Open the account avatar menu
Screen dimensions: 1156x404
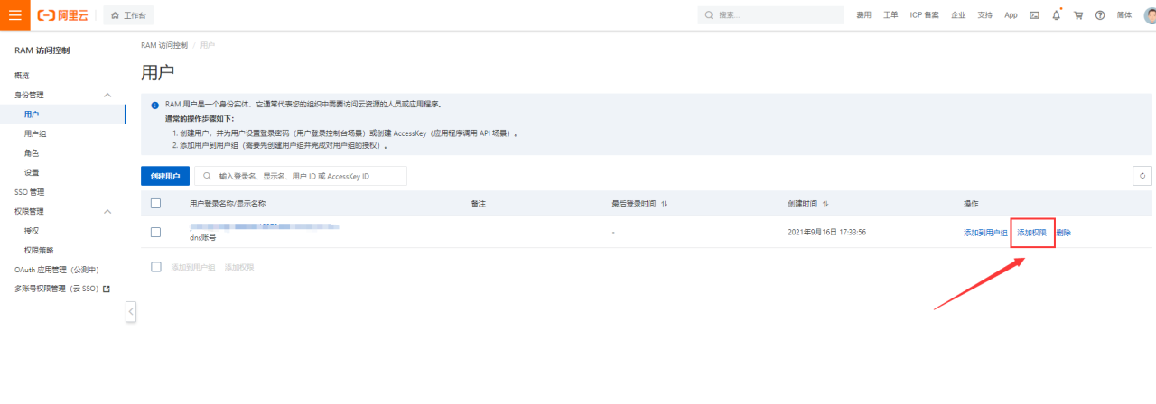click(1149, 15)
